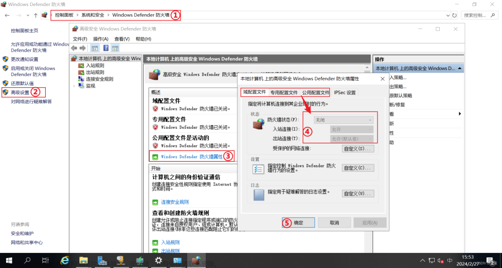
Task: Click 自定义(U) logging button
Action: tap(357, 193)
